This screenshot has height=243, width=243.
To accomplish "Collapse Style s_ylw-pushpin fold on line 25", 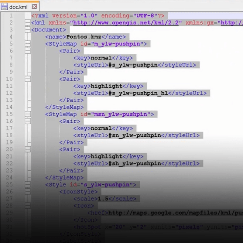I will point(28,184).
